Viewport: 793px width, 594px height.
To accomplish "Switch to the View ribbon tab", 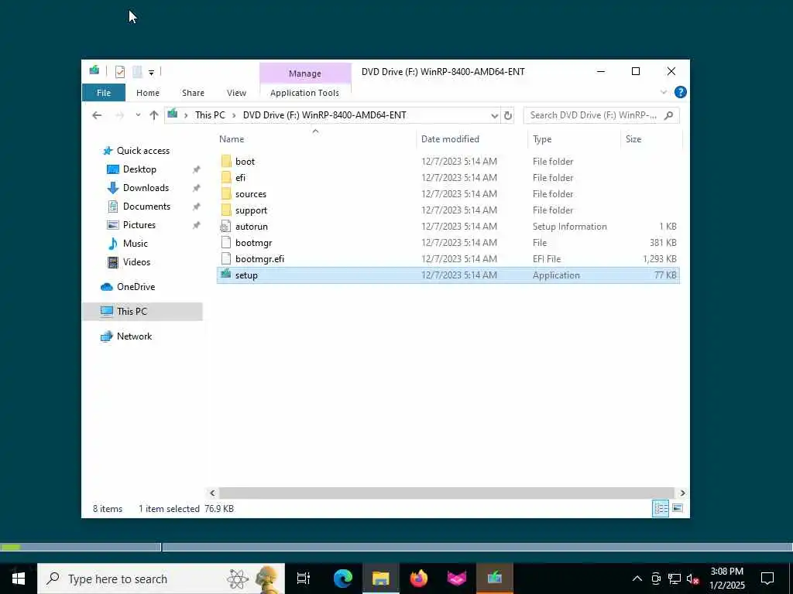I will [x=236, y=93].
